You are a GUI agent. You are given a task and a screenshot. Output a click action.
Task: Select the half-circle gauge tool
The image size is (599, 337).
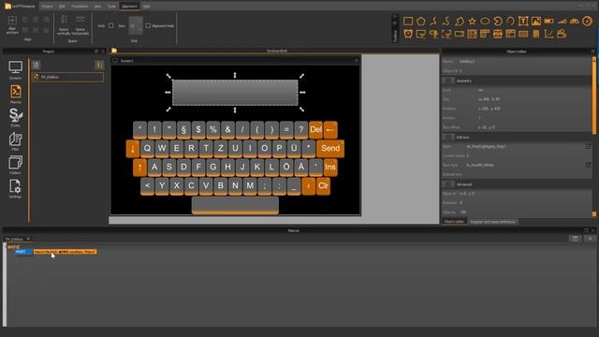pos(575,21)
